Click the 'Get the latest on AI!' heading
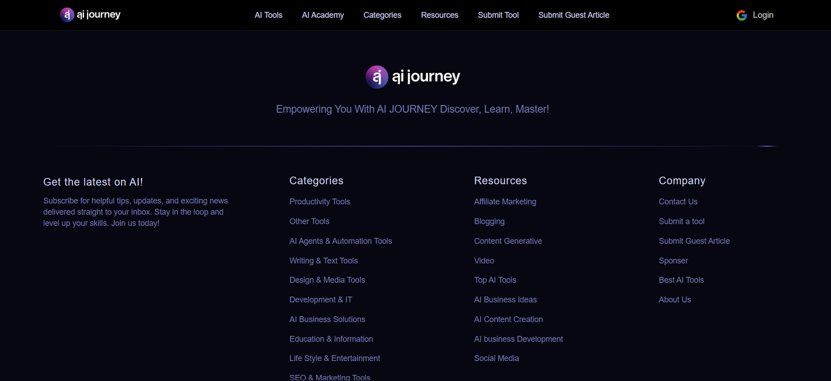831x381 pixels. 93,182
